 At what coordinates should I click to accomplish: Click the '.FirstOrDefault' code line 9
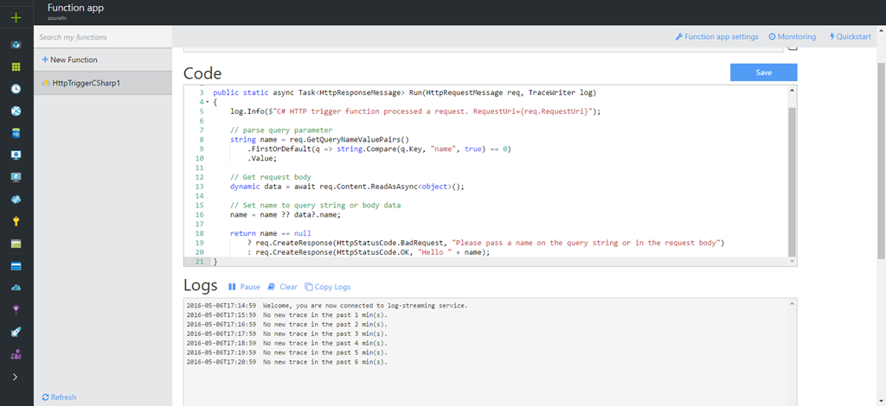click(379, 149)
